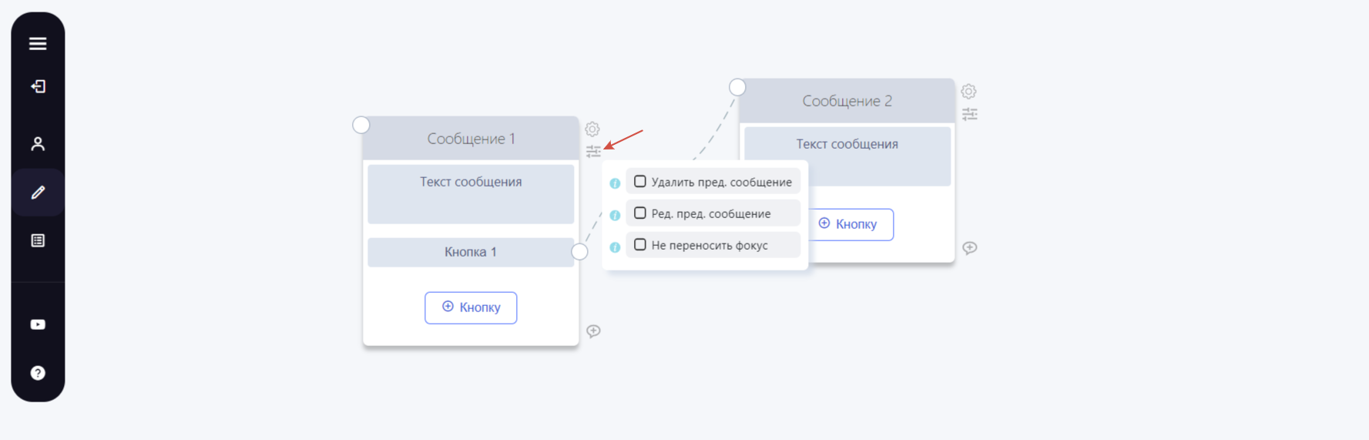Screen dimensions: 1369x440
Task: Open the hamburger menu in sidebar
Action: tap(38, 44)
